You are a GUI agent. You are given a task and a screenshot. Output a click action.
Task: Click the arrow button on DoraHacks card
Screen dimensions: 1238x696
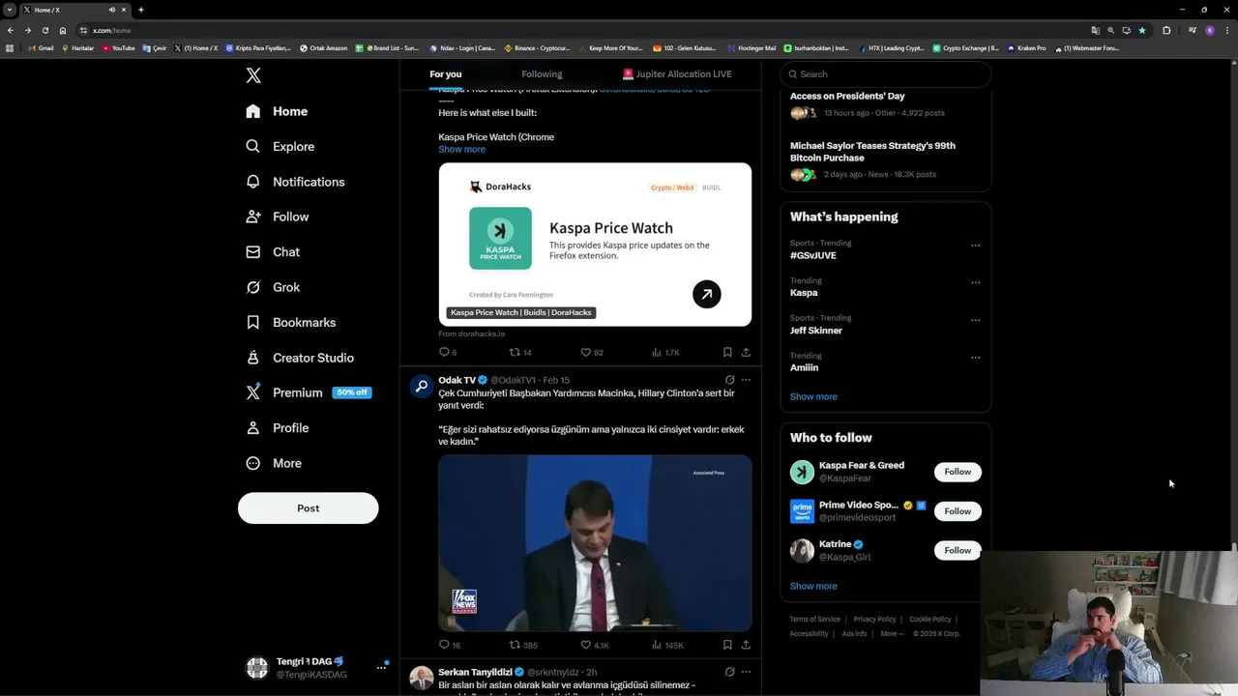point(707,294)
